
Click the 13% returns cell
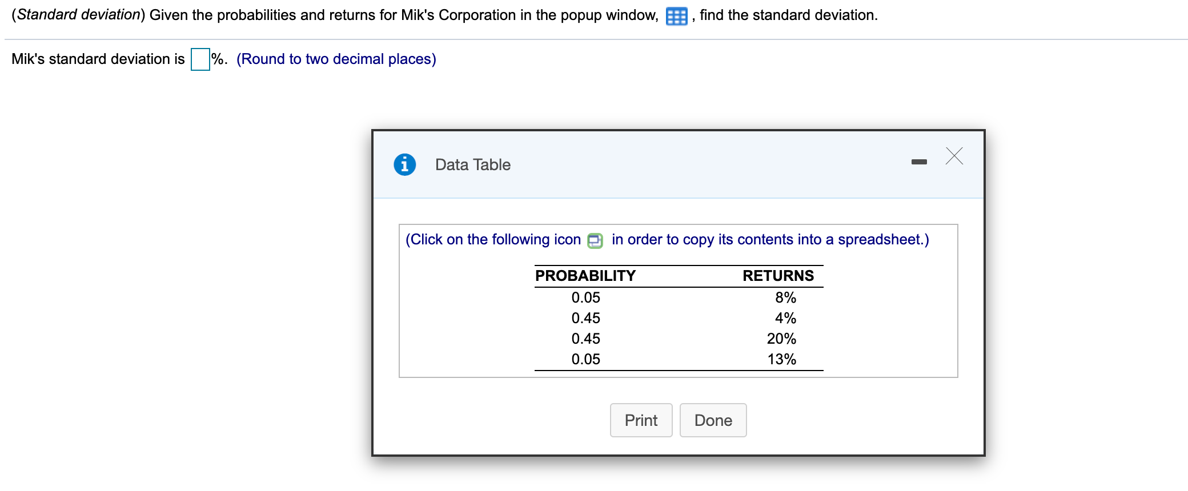pyautogui.click(x=781, y=359)
